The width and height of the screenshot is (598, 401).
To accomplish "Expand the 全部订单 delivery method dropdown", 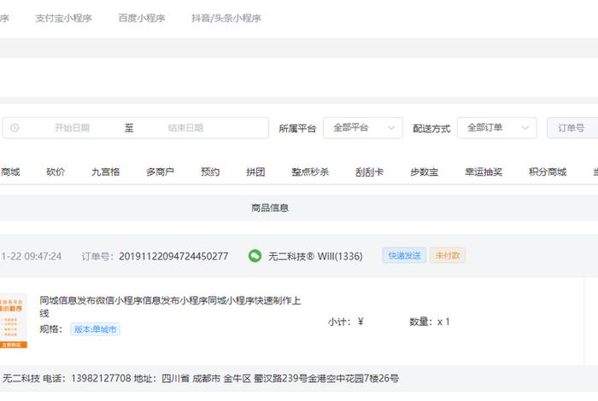I will coord(497,128).
